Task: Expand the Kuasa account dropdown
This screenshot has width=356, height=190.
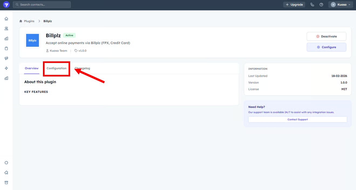Action: (x=341, y=5)
